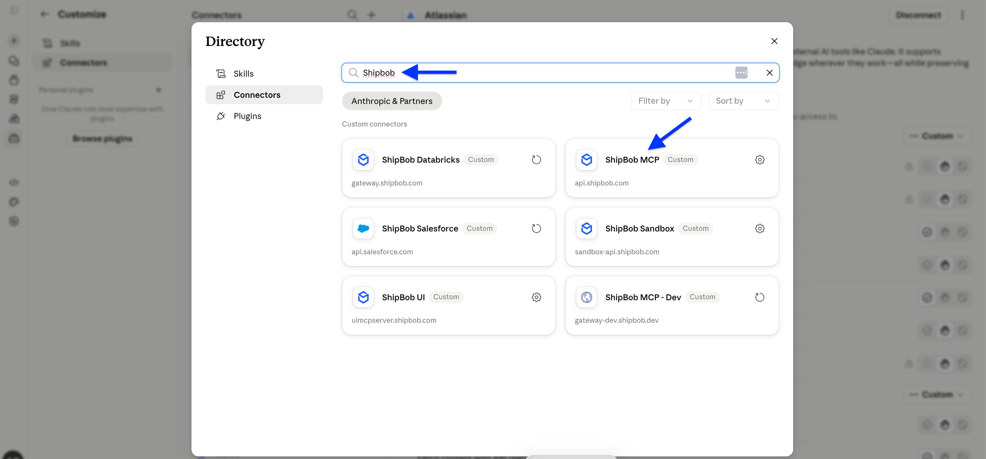Click the ShipBob Sandbox logo icon
Viewport: 986px width, 459px height.
pos(586,229)
